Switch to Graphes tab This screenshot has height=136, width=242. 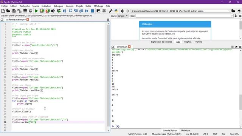[x=188, y=42]
